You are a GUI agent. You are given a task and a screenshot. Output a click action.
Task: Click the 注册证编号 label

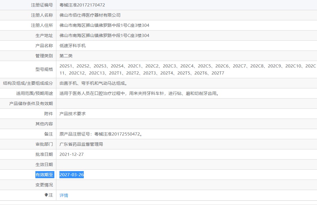[x=42, y=5]
